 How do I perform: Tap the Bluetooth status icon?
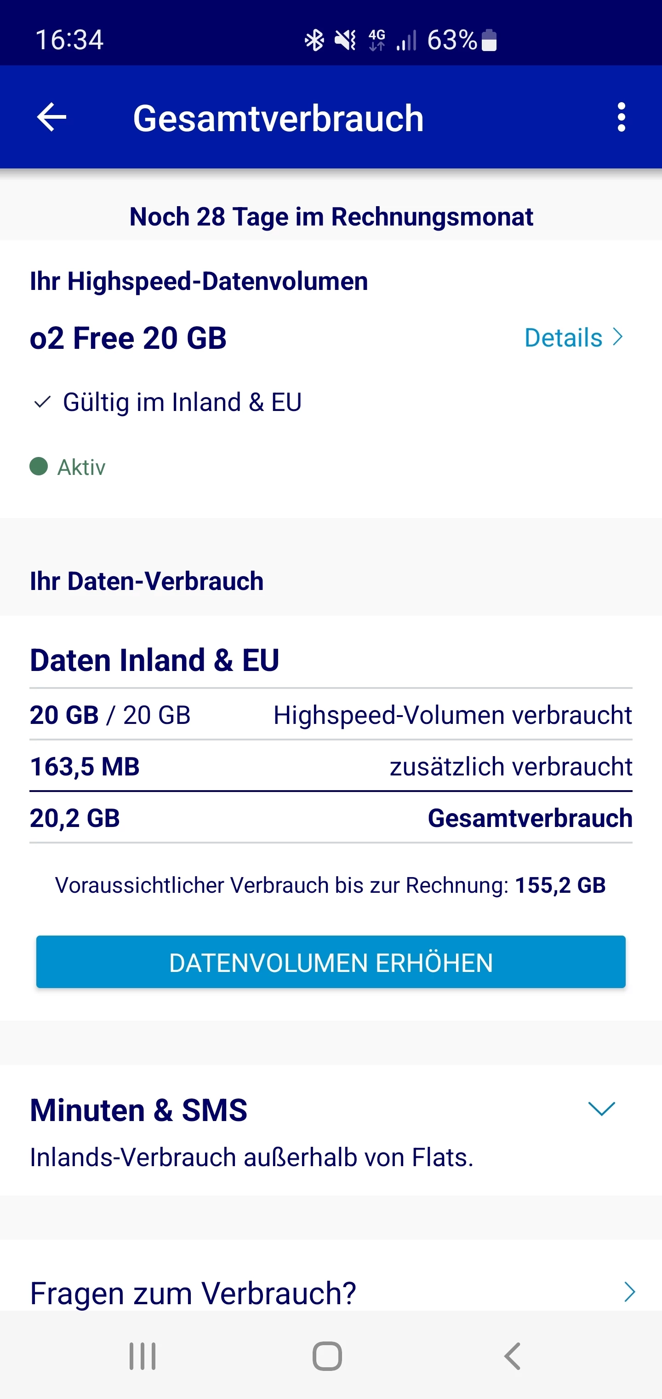314,40
